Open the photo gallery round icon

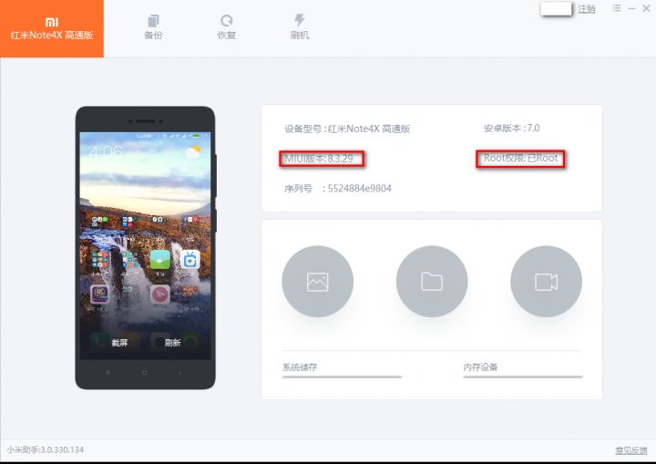[318, 282]
